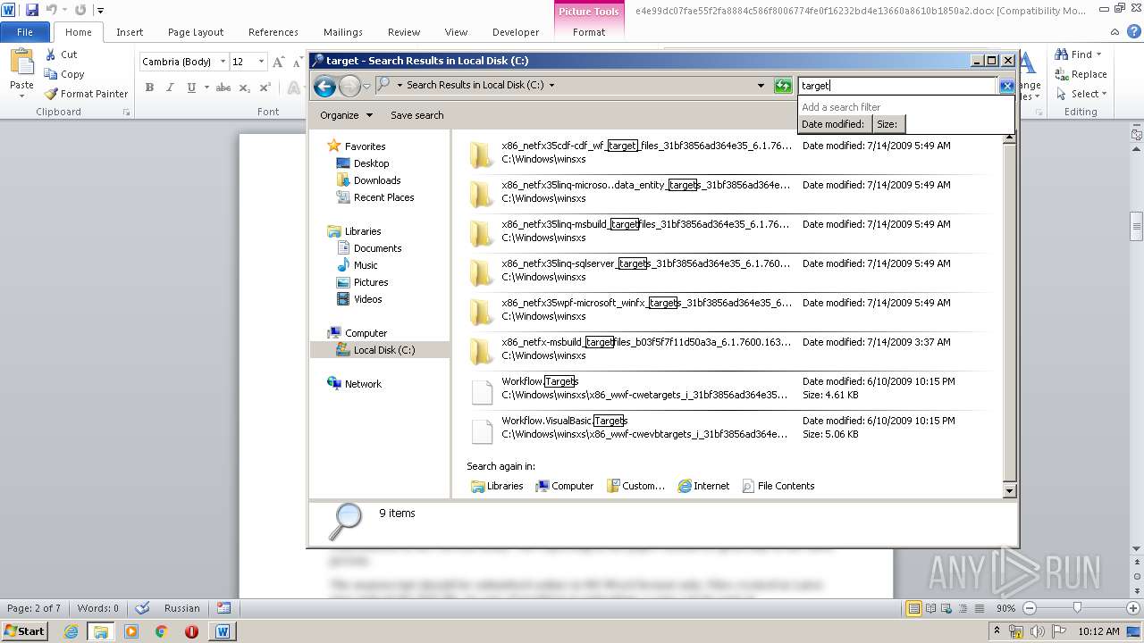Open the File tab
1144x643 pixels.
(x=25, y=32)
